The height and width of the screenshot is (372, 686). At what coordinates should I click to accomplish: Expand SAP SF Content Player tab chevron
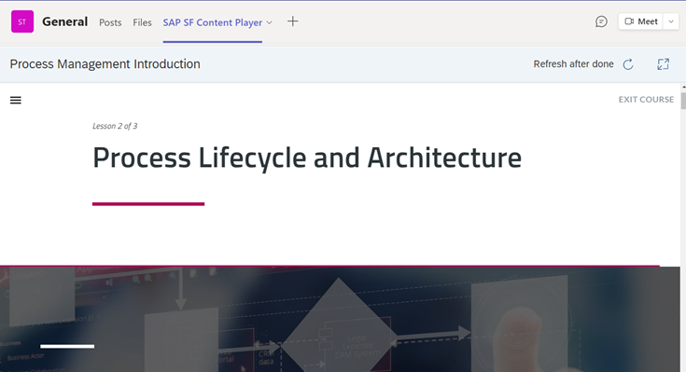pyautogui.click(x=270, y=22)
